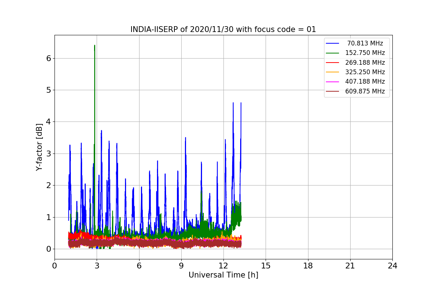
Task: Click the green legend line for 152.750 MHz
Action: click(332, 53)
